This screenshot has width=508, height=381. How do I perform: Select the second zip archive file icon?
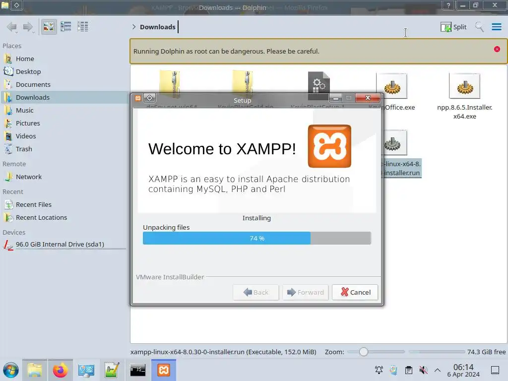tap(242, 82)
